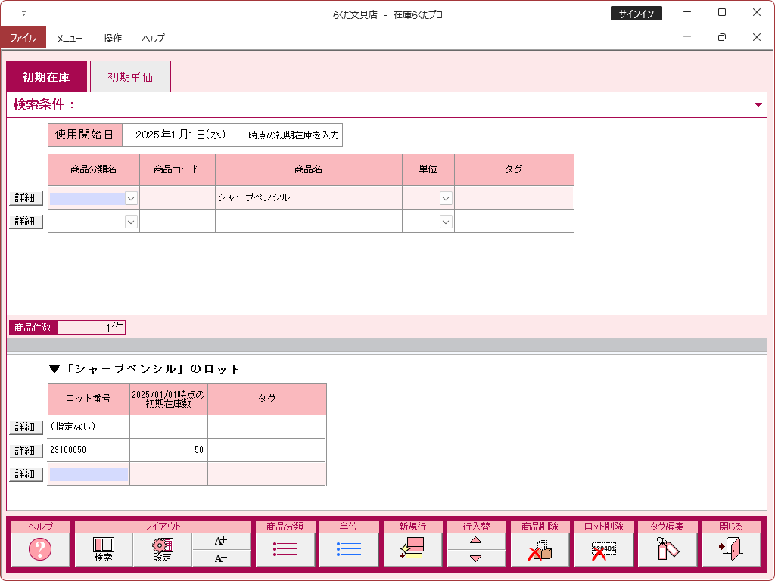The height and width of the screenshot is (581, 775).
Task: Decrease font size with A− button
Action: coord(220,558)
